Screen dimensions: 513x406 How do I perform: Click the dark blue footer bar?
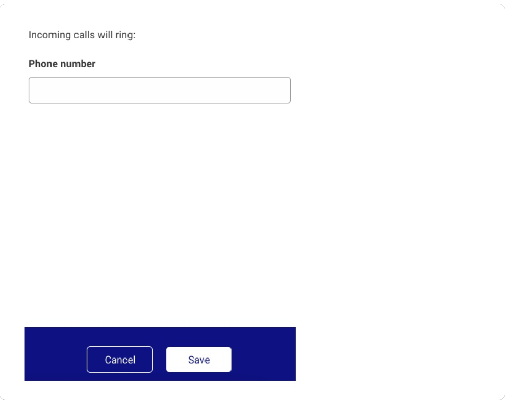pos(160,354)
